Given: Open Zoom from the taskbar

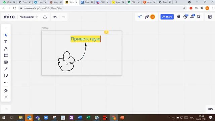Looking at the screenshot, I should (x=46, y=118).
